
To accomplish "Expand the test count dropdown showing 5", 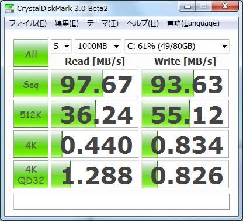I will (x=61, y=46).
